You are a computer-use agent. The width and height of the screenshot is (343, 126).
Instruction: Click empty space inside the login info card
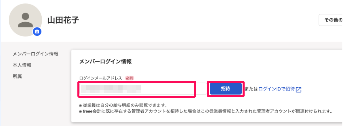pyautogui.click(x=241, y=65)
